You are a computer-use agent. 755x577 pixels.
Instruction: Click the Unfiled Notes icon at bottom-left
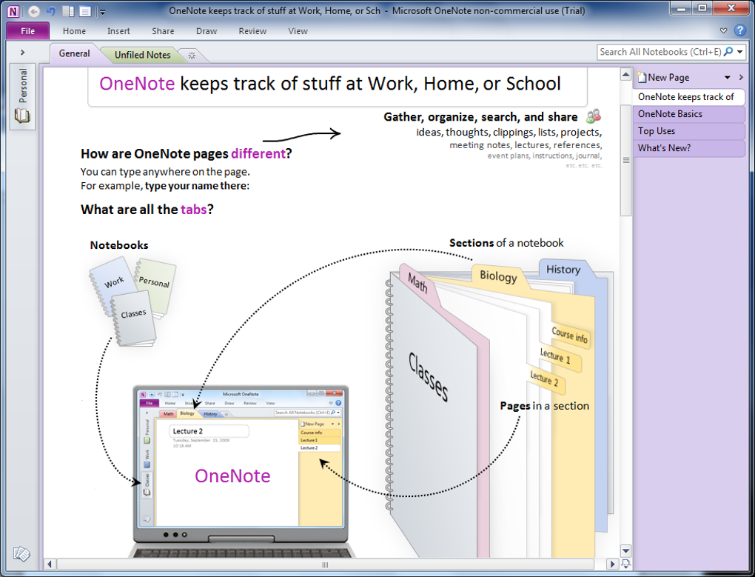[x=21, y=554]
